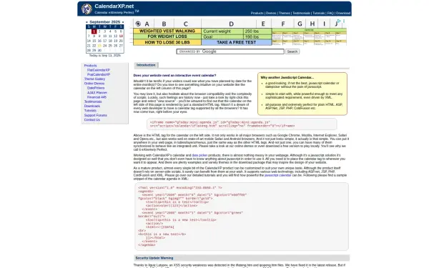Go to previous month arrow in calendar
The height and width of the screenshot is (268, 429).
tap(87, 22)
